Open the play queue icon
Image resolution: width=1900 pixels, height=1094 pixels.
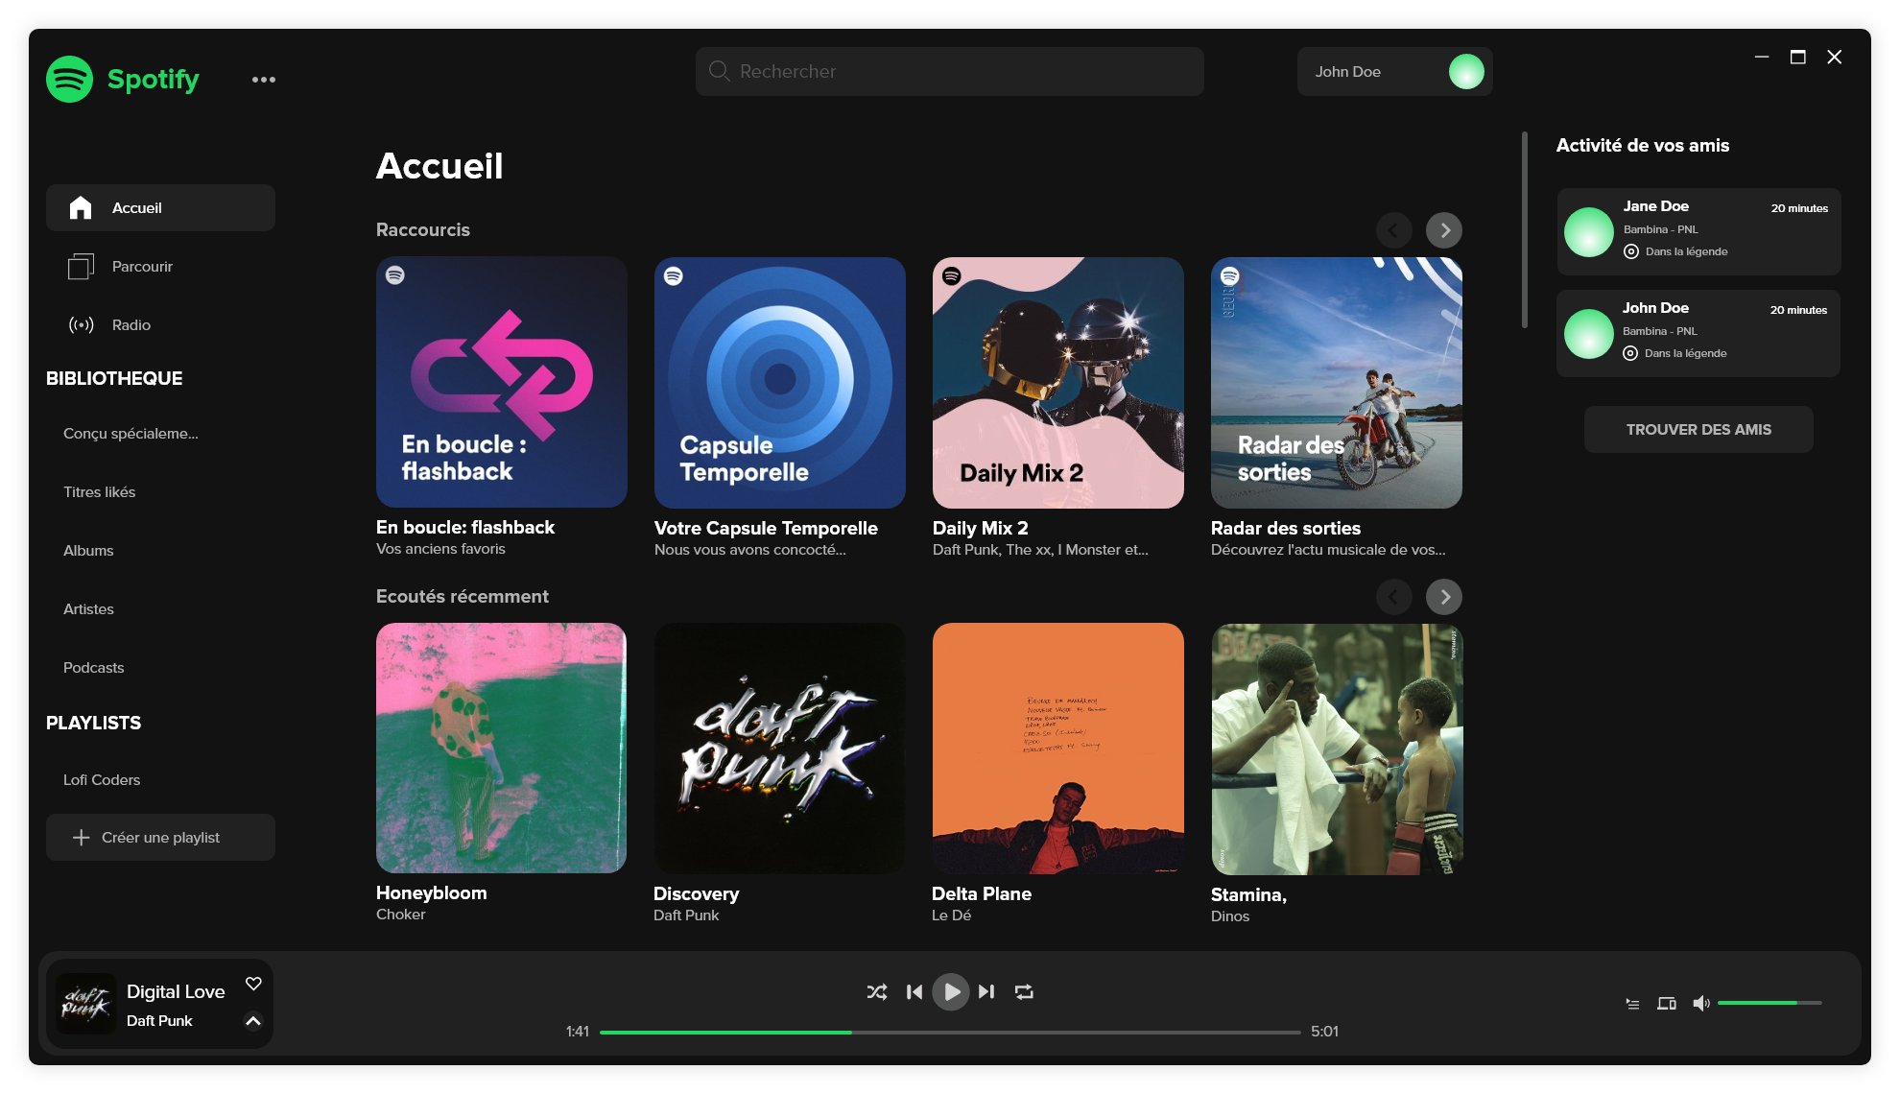point(1632,1004)
